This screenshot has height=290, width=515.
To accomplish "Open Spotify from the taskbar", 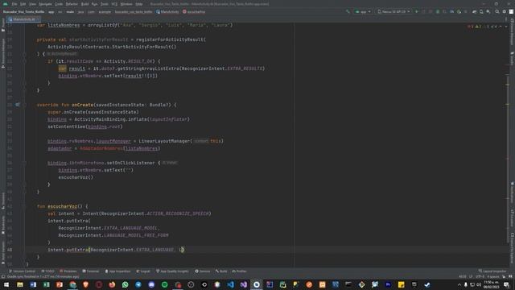I will (x=164, y=284).
